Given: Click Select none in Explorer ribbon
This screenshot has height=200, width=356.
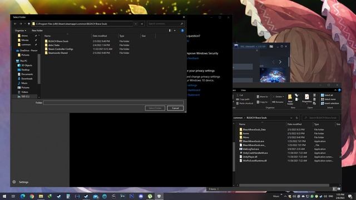Looking at the screenshot, I should click(x=328, y=99).
